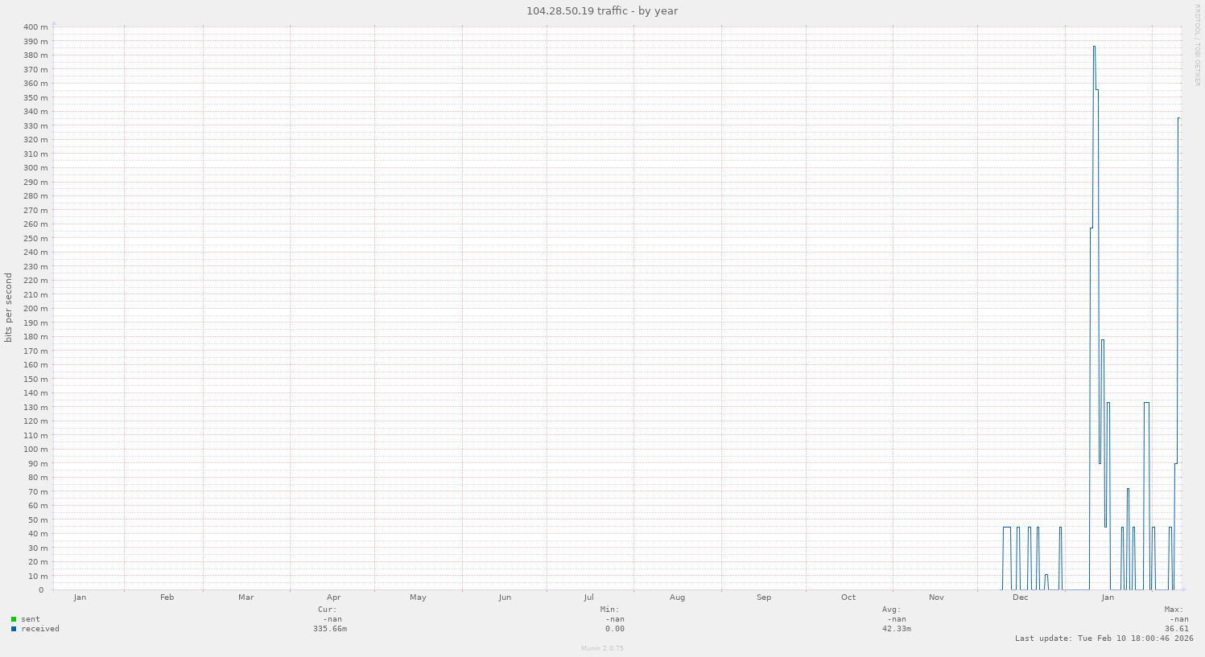Click the RRDTOOL / TOBI OETIKER watermark
The image size is (1205, 657).
1197,44
